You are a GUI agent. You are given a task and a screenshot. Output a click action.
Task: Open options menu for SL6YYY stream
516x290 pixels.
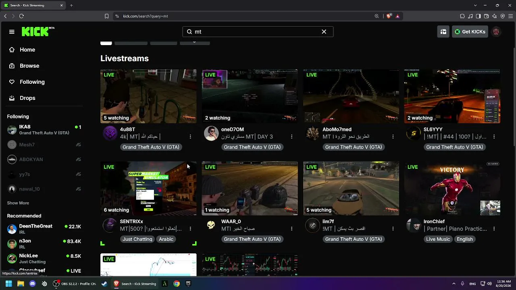494,137
